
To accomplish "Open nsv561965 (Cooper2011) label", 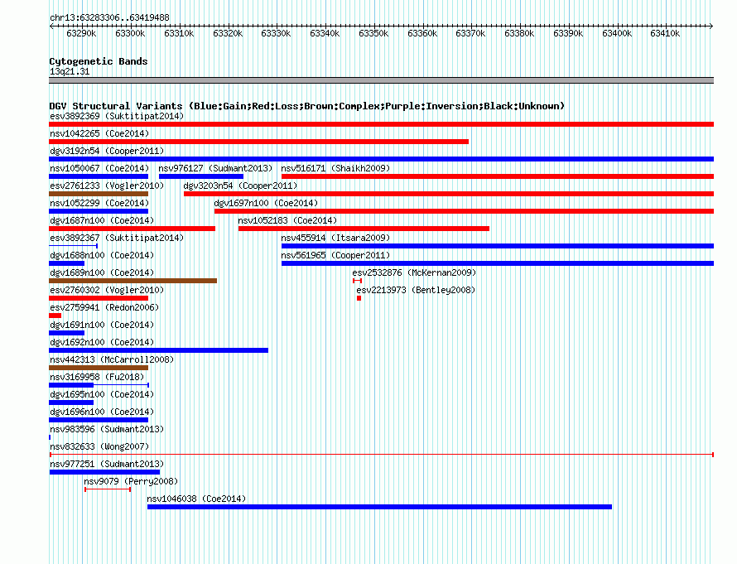I will point(335,255).
